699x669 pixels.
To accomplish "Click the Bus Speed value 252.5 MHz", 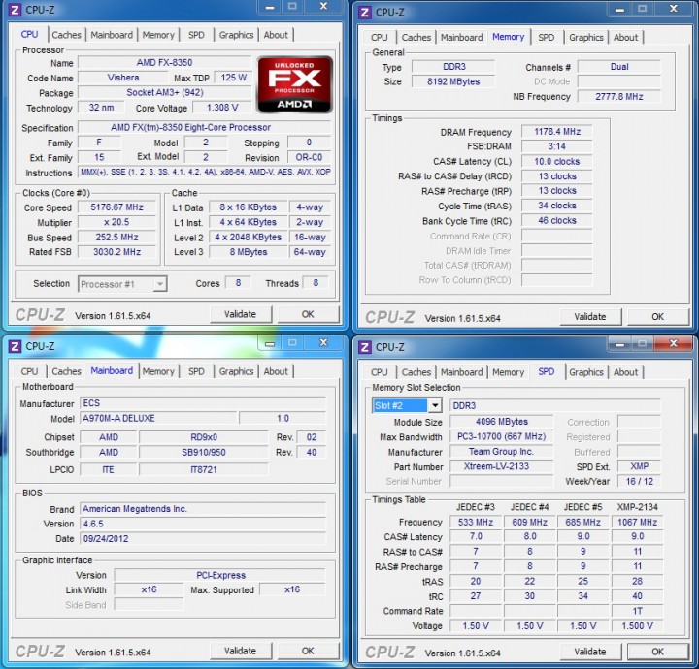I will pyautogui.click(x=116, y=238).
